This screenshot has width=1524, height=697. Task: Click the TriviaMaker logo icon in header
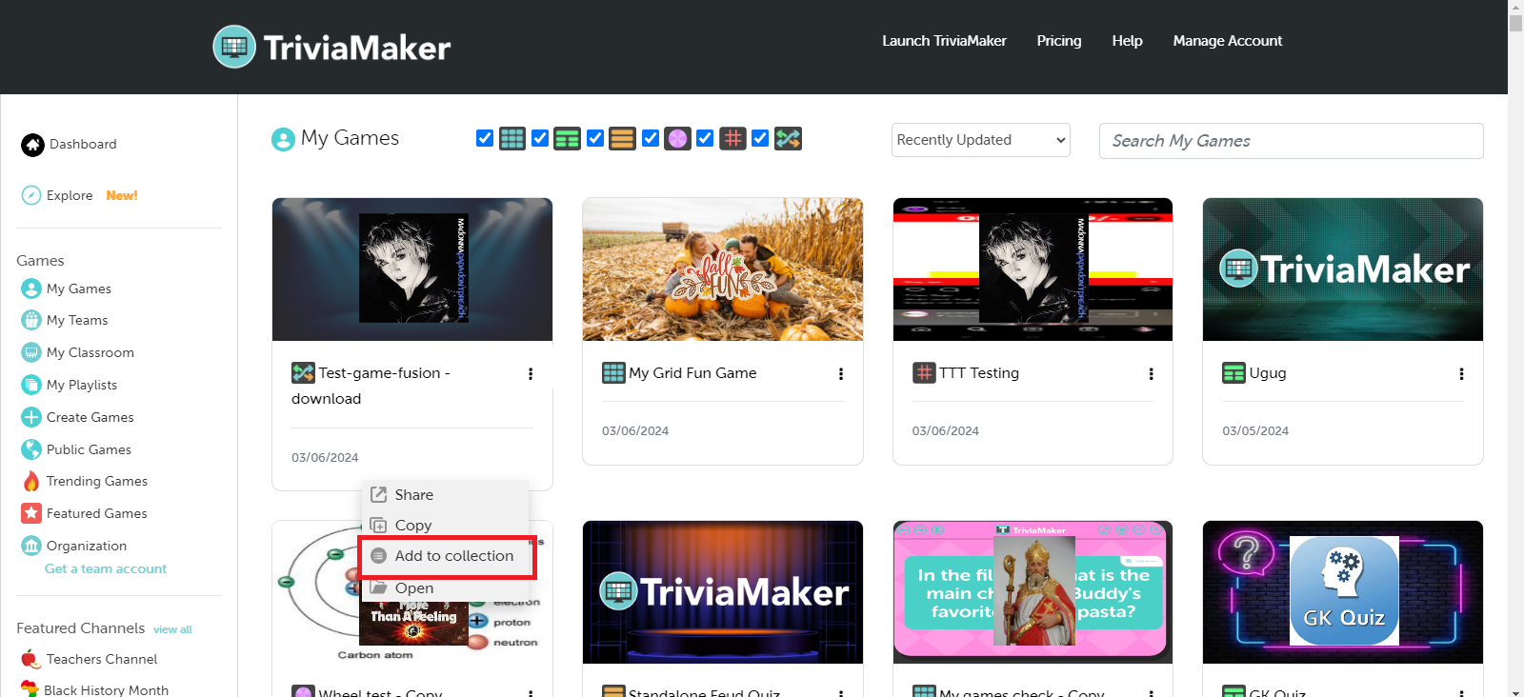click(x=234, y=47)
